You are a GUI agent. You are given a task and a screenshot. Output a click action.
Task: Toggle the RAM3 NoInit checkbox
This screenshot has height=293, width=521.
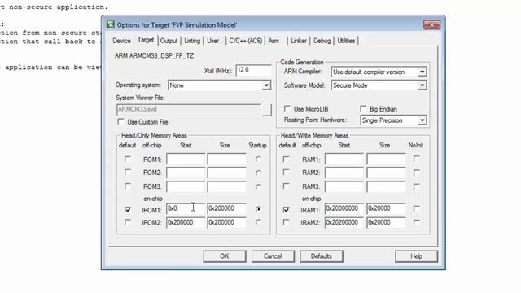point(416,186)
